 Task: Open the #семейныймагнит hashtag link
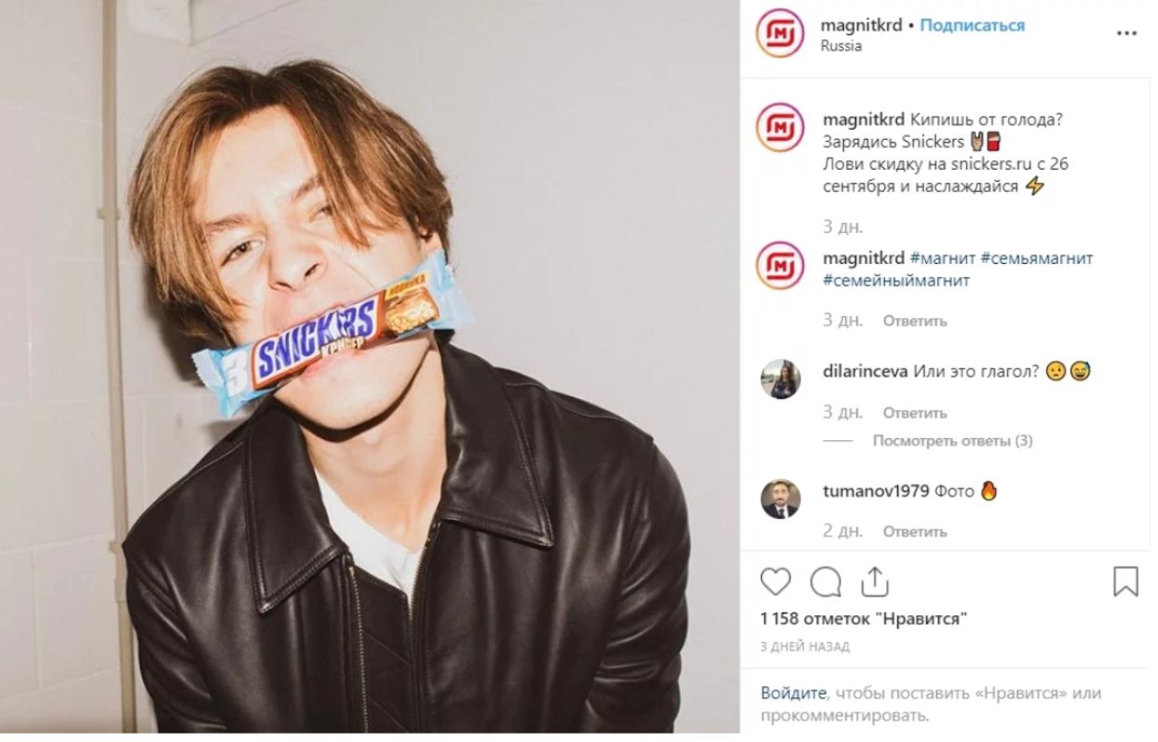click(x=896, y=281)
